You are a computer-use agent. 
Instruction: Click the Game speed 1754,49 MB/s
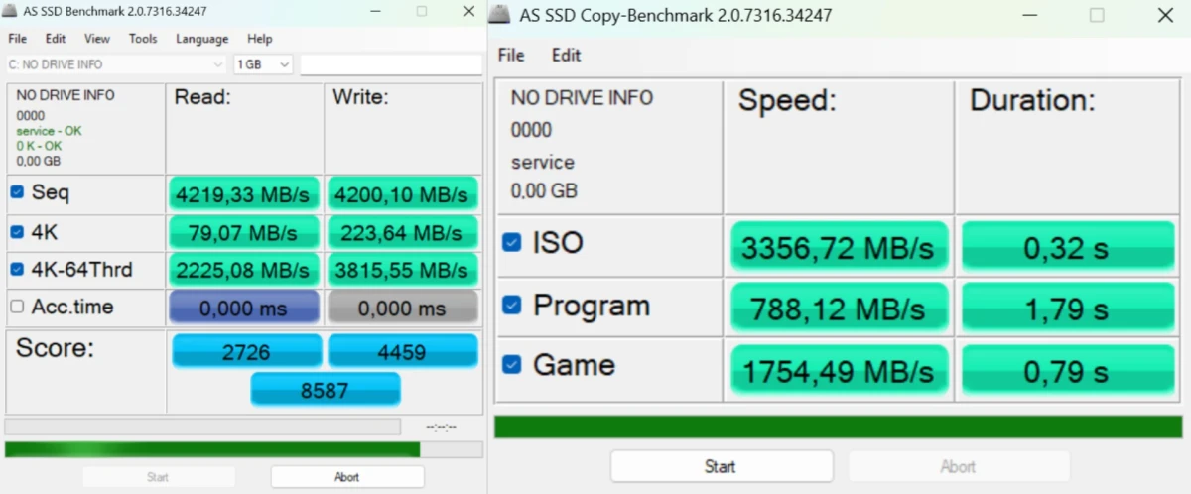(x=839, y=371)
